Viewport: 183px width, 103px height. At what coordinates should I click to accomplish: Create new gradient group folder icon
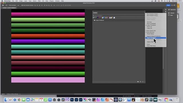click(138, 82)
